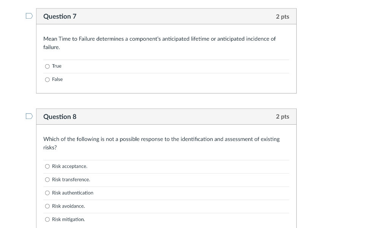The image size is (389, 228).
Task: Click the Question 7 heading
Action: 60,16
